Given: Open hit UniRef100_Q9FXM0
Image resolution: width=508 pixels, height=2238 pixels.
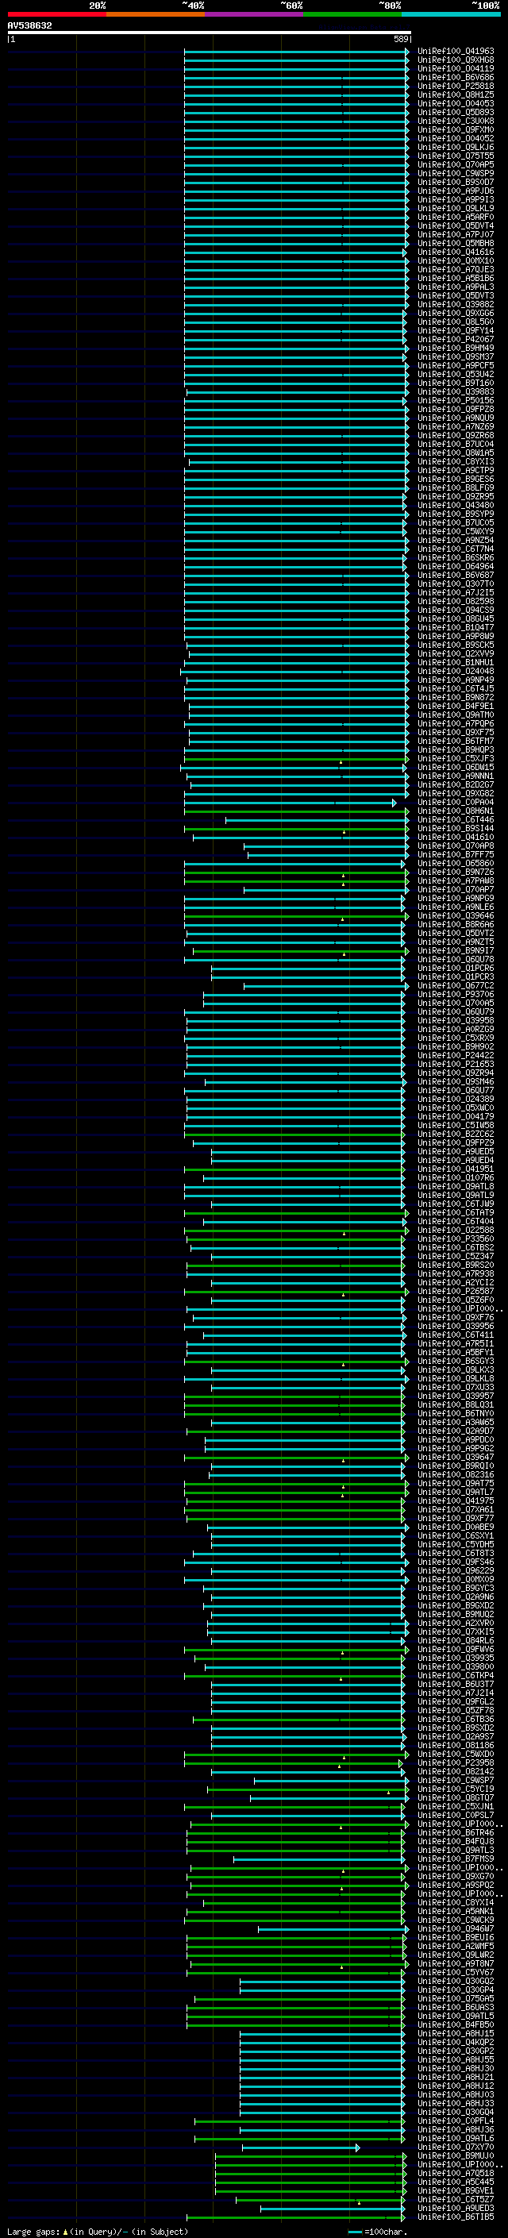Looking at the screenshot, I should pyautogui.click(x=455, y=129).
